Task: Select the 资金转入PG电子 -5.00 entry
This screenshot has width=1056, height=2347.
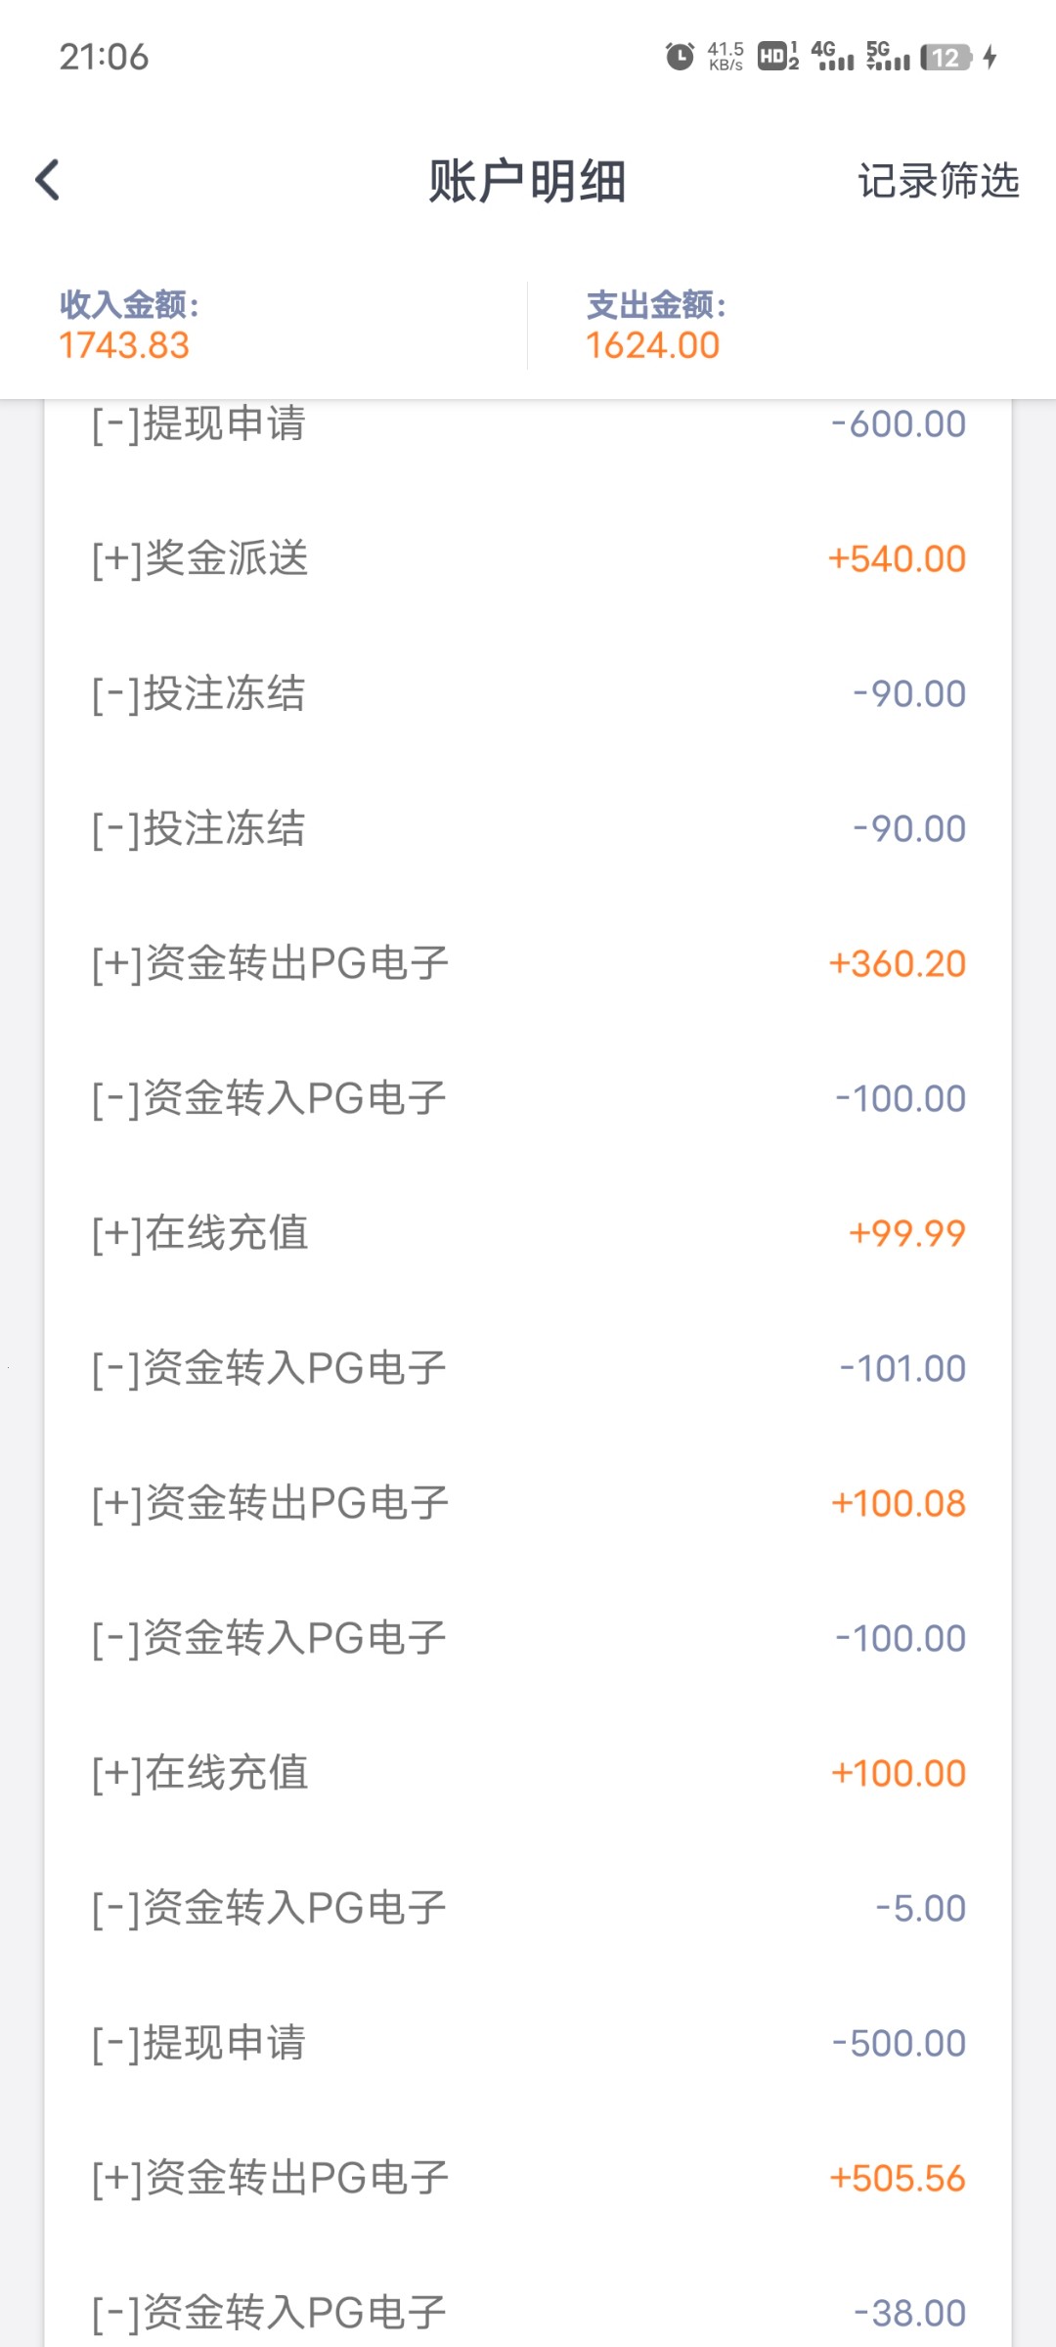Action: [x=528, y=1908]
